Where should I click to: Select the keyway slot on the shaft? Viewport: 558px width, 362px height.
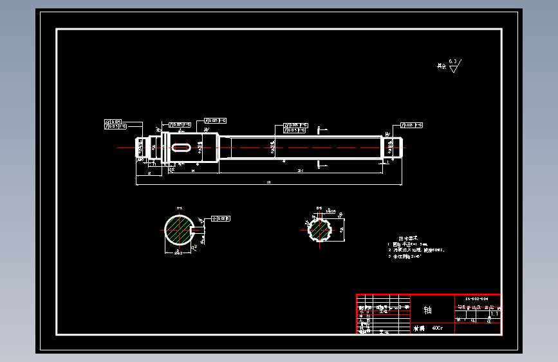(181, 148)
